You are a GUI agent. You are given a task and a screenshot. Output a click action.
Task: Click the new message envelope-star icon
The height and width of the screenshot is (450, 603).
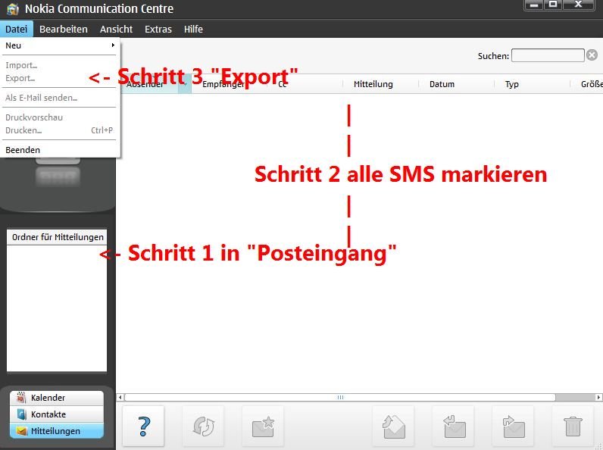point(263,427)
